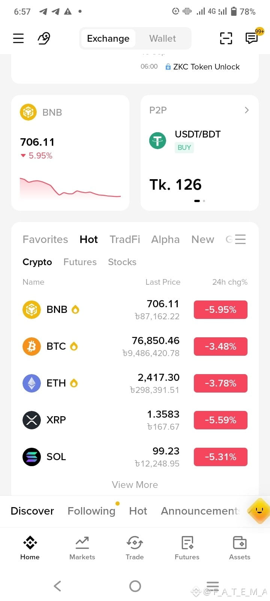This screenshot has width=270, height=601.
Task: Tap the yellow smiley assistant icon
Action: [x=259, y=511]
